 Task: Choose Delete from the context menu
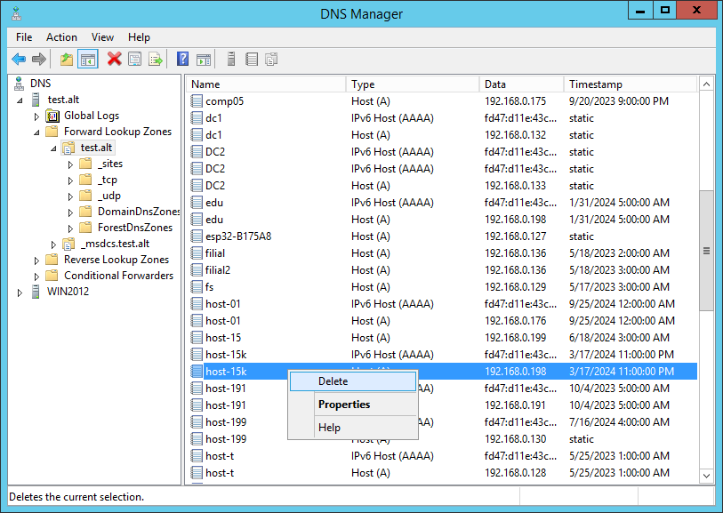pyautogui.click(x=333, y=381)
